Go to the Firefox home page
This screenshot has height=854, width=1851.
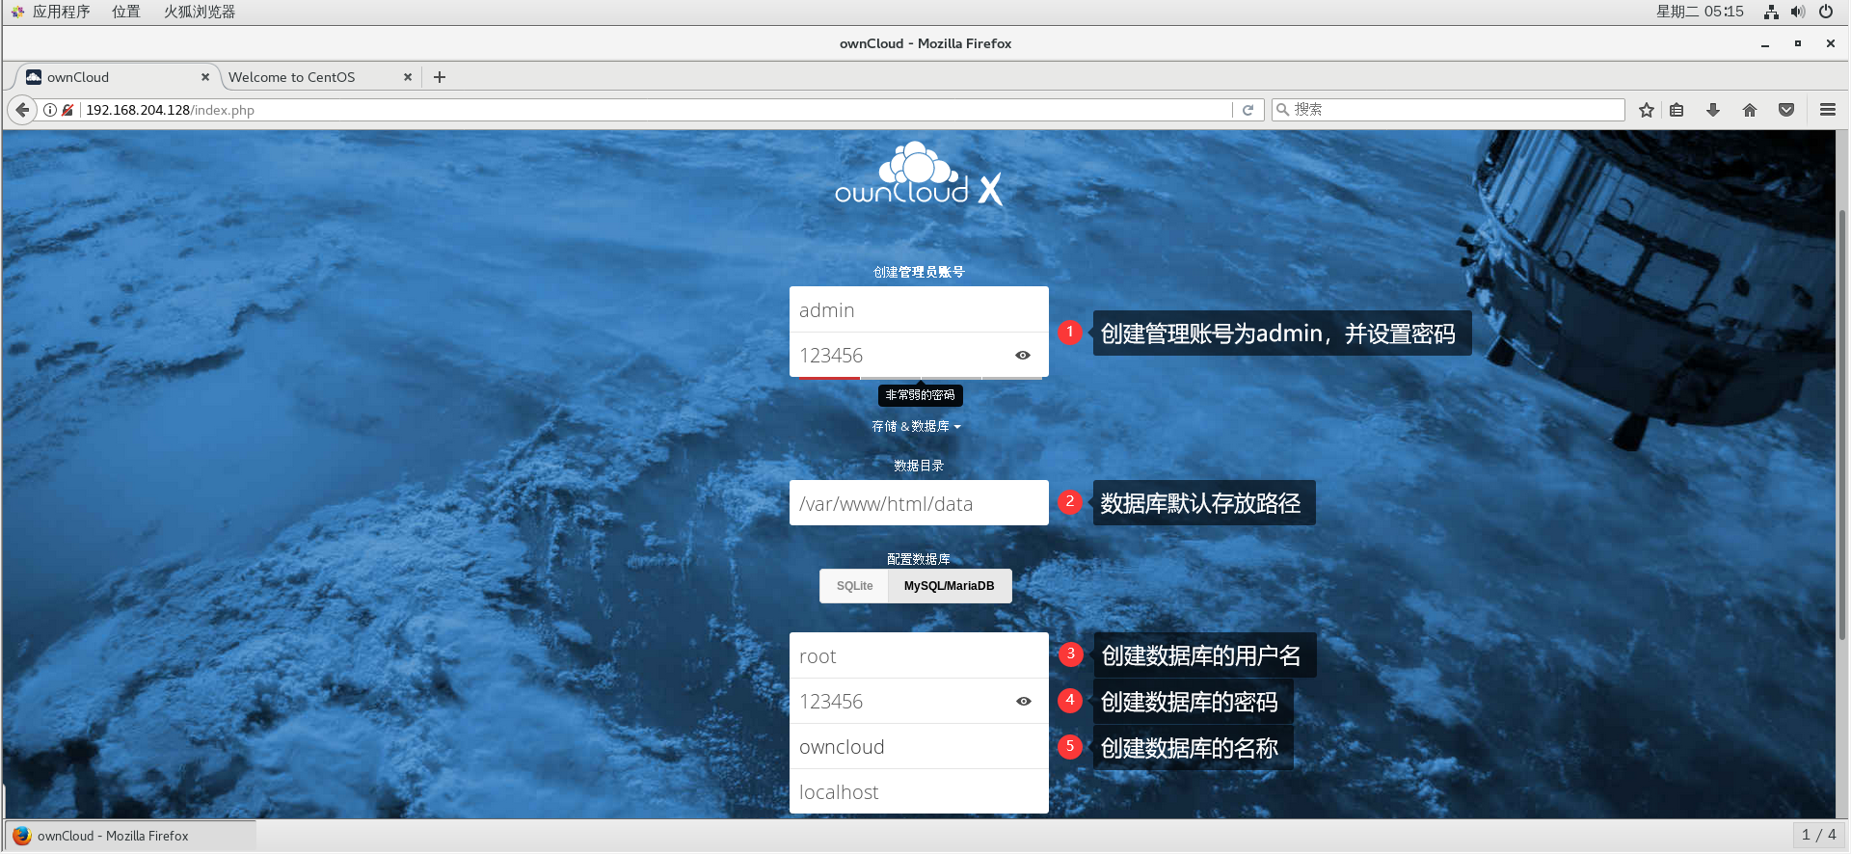coord(1750,110)
